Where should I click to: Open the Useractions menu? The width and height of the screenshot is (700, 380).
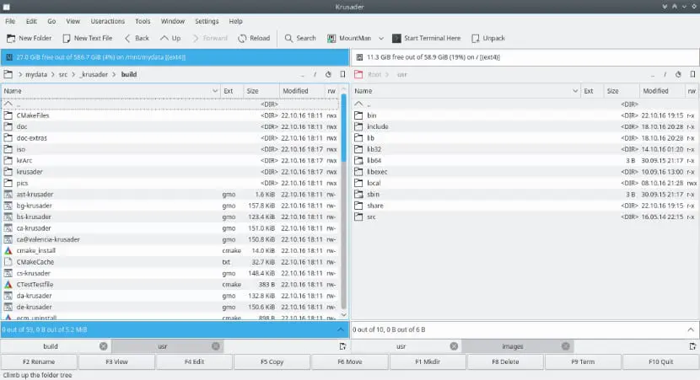coord(108,21)
